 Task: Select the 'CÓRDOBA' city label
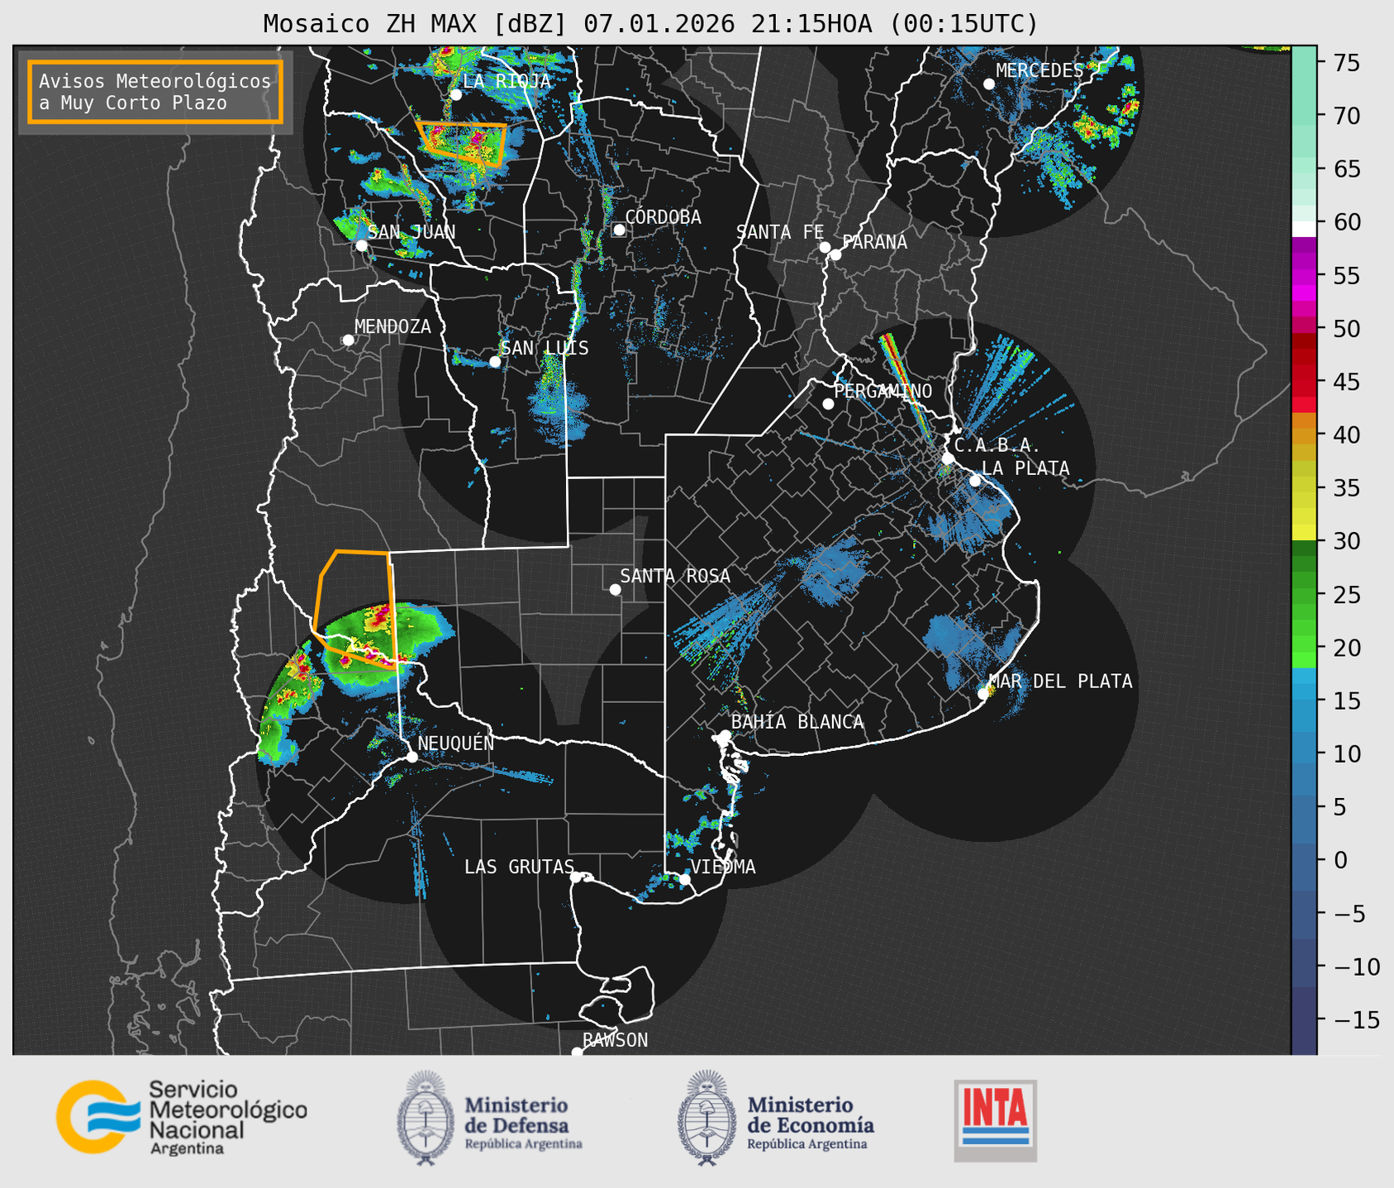tap(663, 216)
